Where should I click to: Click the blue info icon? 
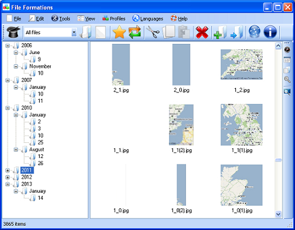click(x=270, y=32)
